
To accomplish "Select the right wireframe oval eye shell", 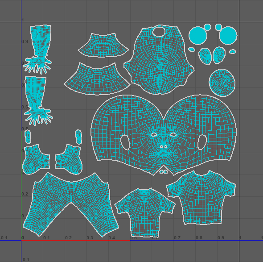I will coord(219,55).
